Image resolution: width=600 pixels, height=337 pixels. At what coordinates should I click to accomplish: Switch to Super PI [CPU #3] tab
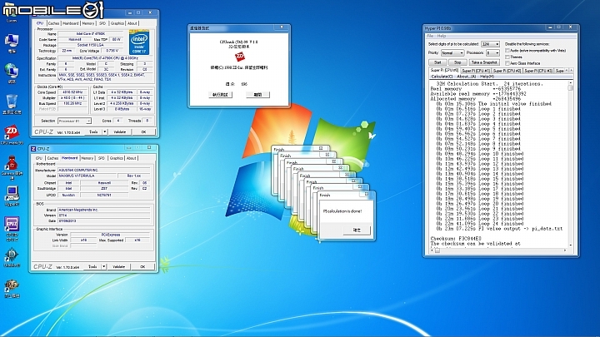pyautogui.click(x=538, y=71)
